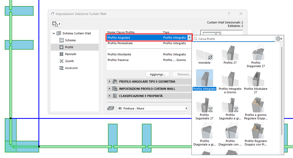Click the Sistema Curtain Wall label

77,33
